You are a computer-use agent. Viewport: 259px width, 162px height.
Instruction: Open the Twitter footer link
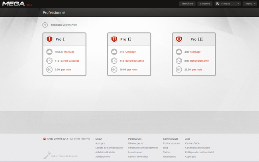point(167,152)
